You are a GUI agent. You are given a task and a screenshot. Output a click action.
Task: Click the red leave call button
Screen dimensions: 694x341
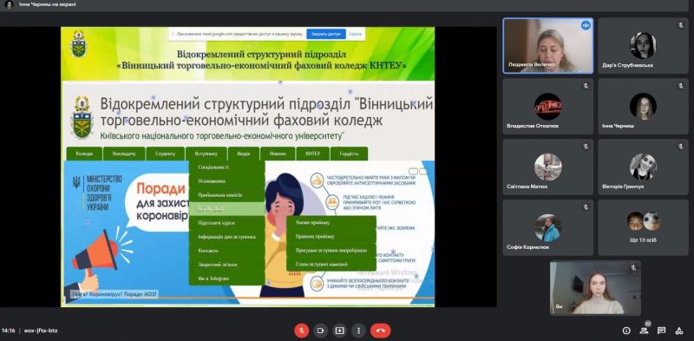pos(380,331)
